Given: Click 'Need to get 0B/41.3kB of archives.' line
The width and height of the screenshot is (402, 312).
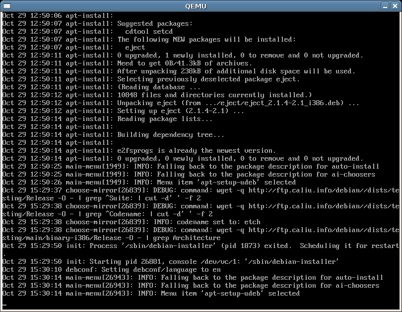Looking at the screenshot, I should click(x=127, y=63).
